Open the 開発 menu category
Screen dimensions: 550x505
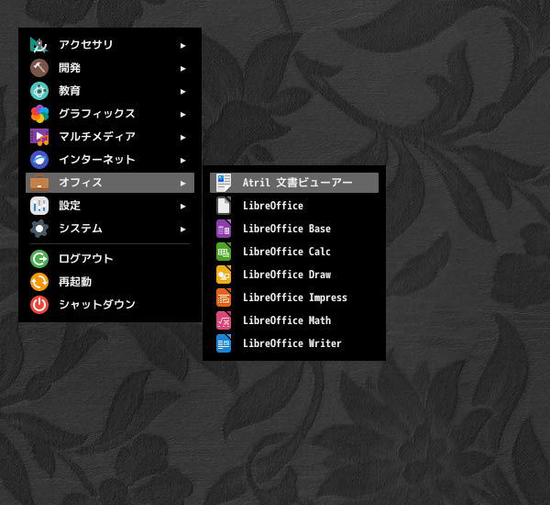[x=110, y=68]
